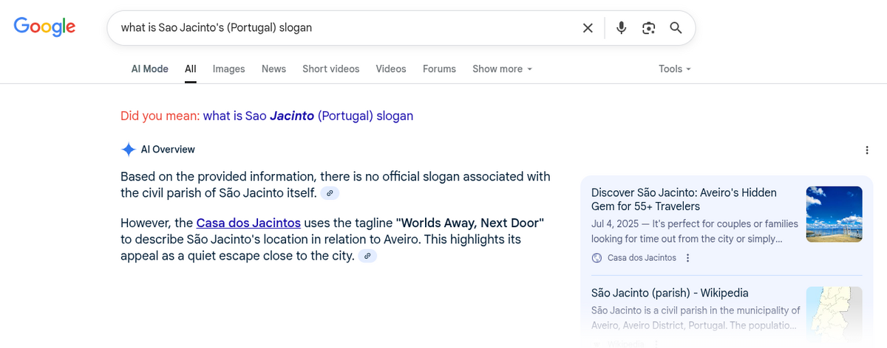The height and width of the screenshot is (348, 887).
Task: Go to the News tab
Action: 273,69
